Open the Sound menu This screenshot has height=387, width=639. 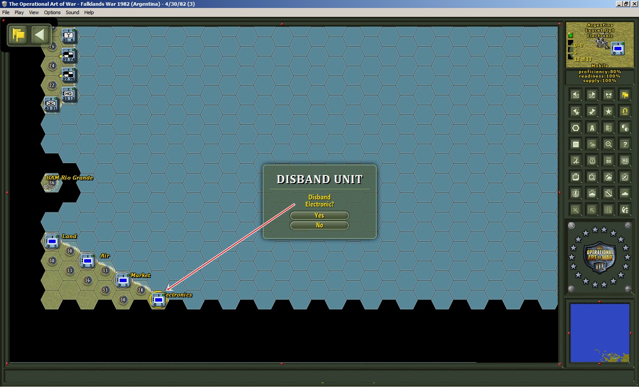(72, 12)
